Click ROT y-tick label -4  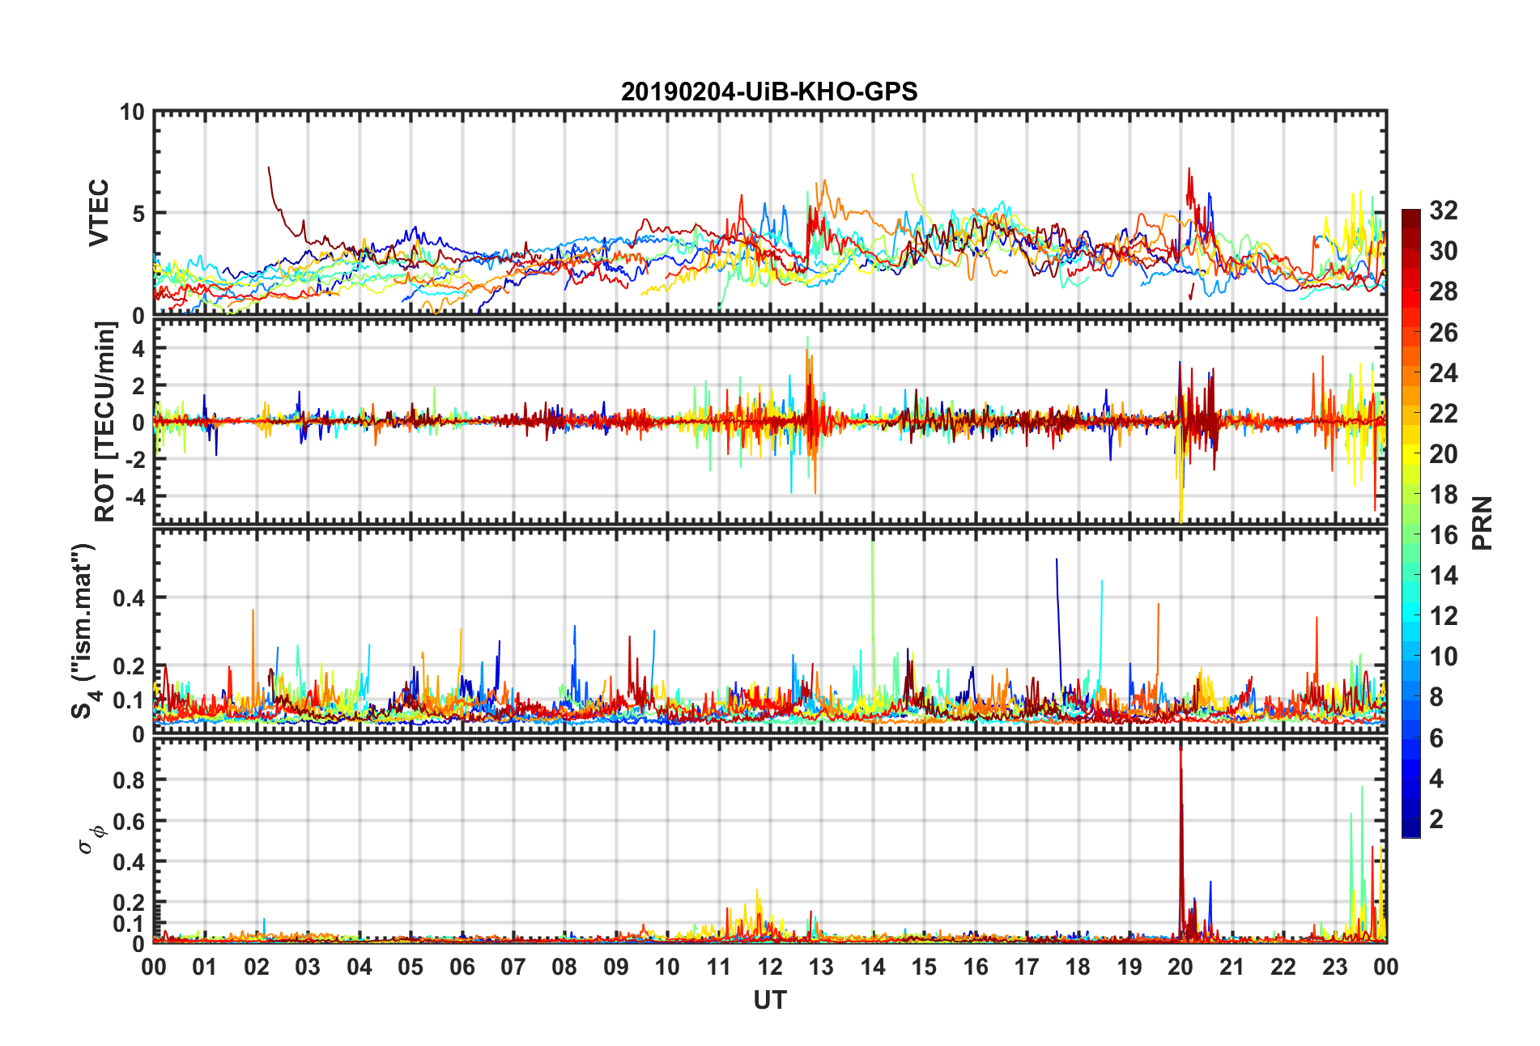pyautogui.click(x=134, y=495)
